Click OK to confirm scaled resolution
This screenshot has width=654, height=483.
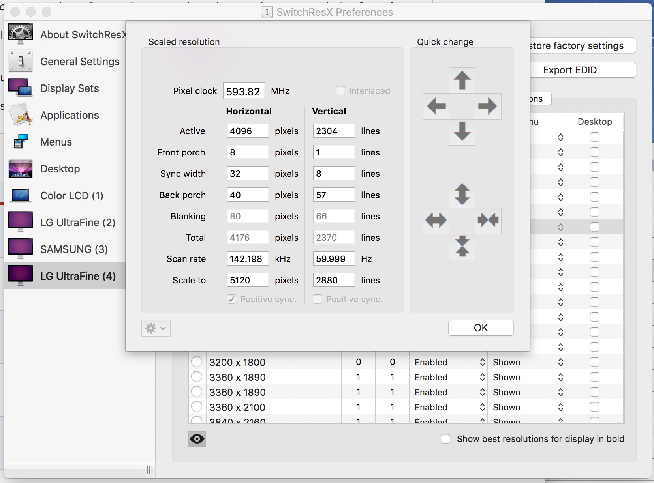481,328
